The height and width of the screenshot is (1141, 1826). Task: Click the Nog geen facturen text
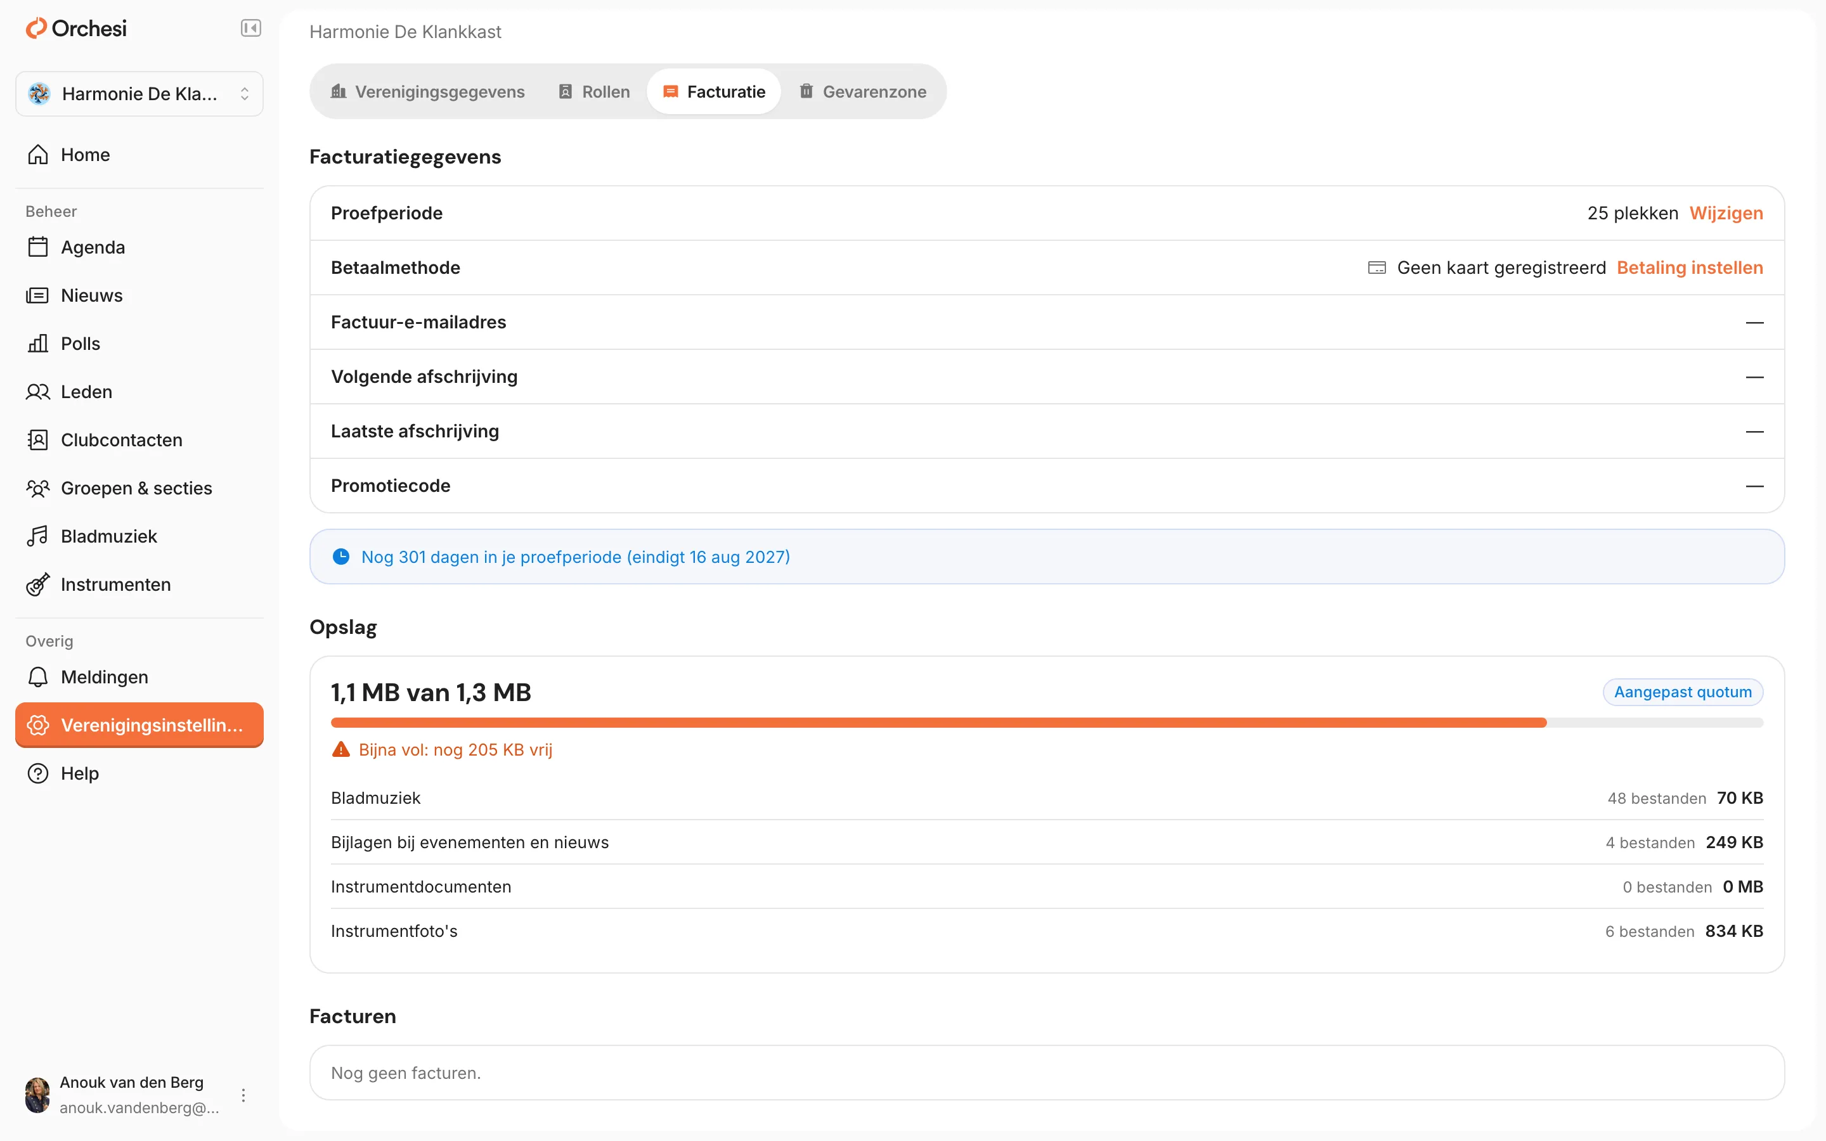point(406,1073)
